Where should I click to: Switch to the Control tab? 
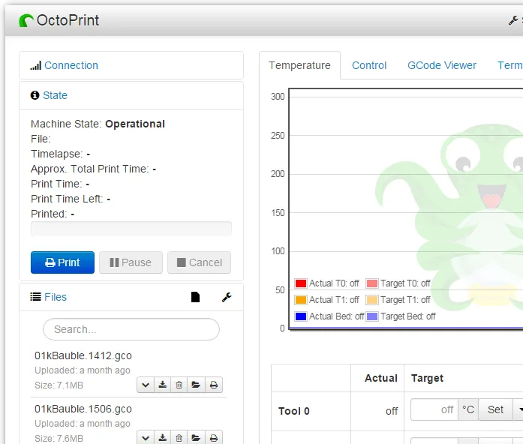click(x=369, y=65)
